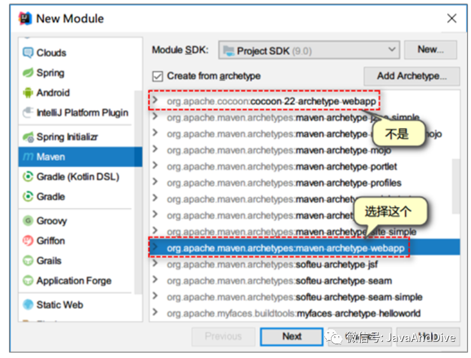Image resolution: width=471 pixels, height=358 pixels.
Task: Expand the maven-archetype-webapp row
Action: pos(155,247)
